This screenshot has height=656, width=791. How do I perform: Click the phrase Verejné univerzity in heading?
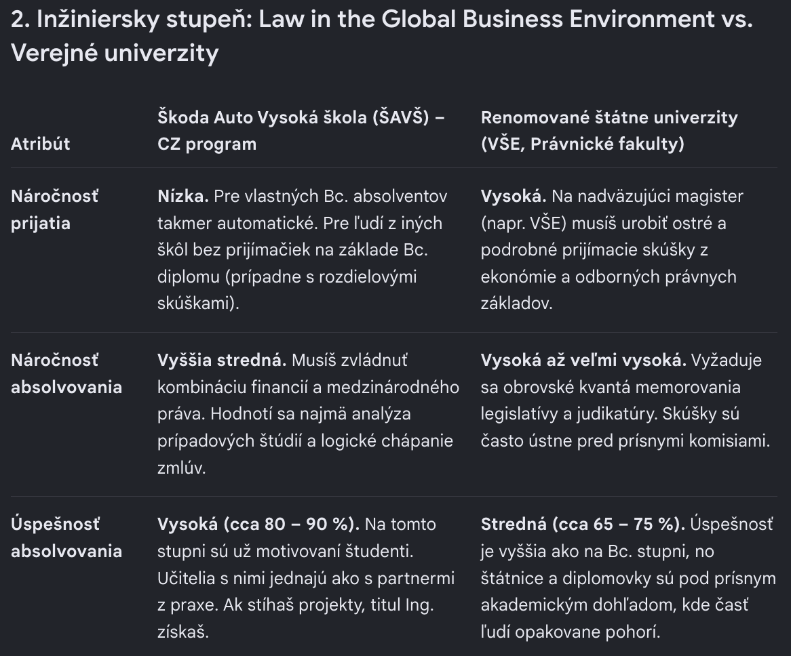point(115,54)
